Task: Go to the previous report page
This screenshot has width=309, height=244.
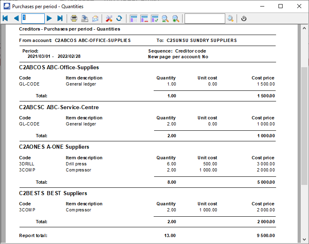Action: [16, 18]
